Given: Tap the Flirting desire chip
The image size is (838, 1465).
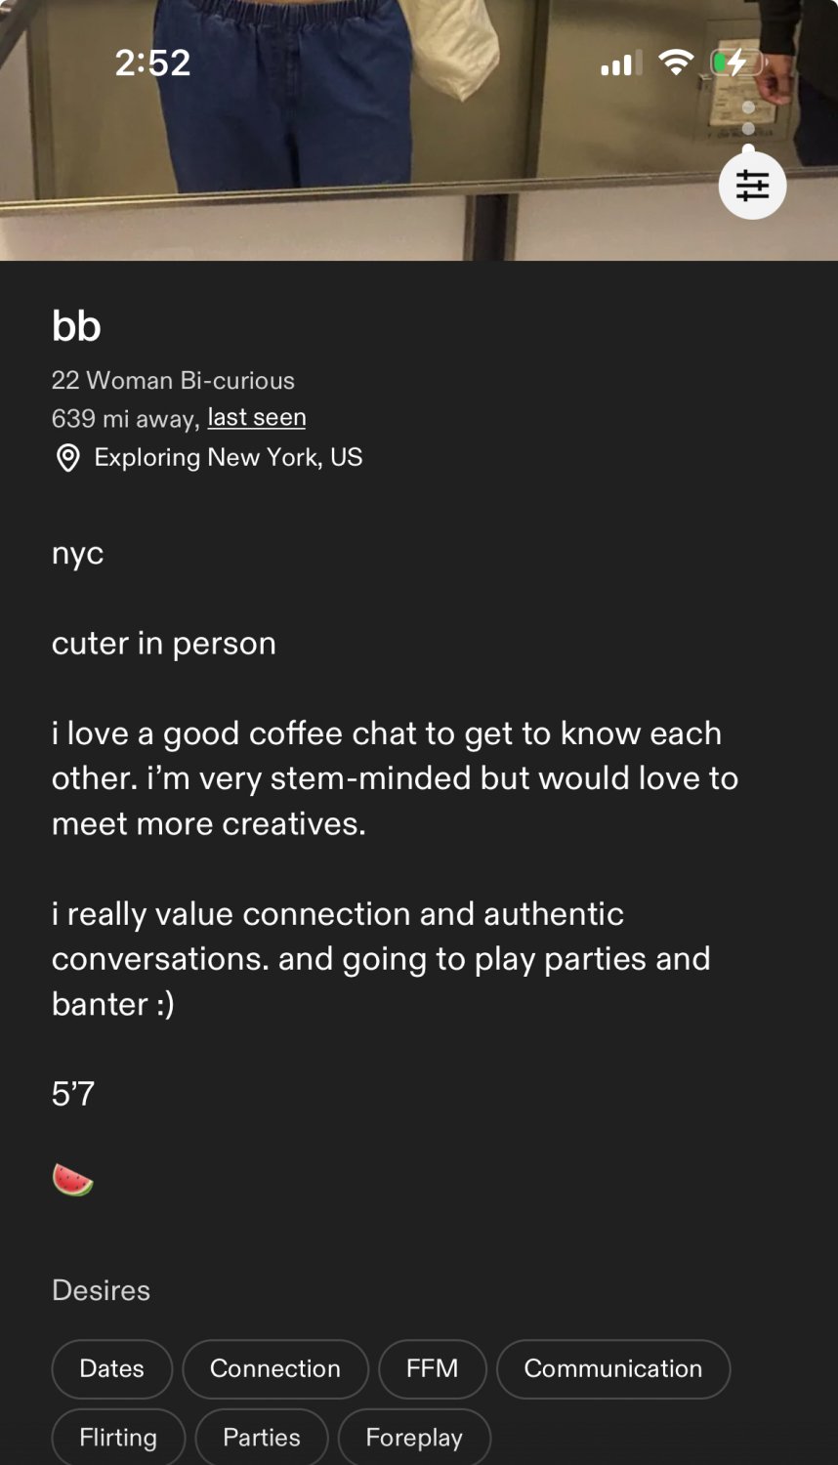Looking at the screenshot, I should tap(118, 1438).
